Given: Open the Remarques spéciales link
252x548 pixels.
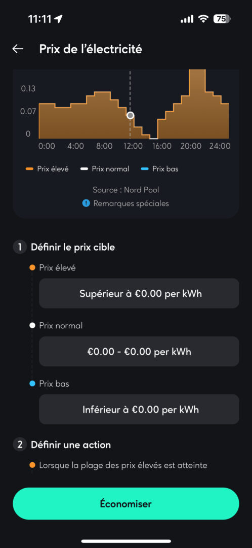Looking at the screenshot, I should [131, 203].
